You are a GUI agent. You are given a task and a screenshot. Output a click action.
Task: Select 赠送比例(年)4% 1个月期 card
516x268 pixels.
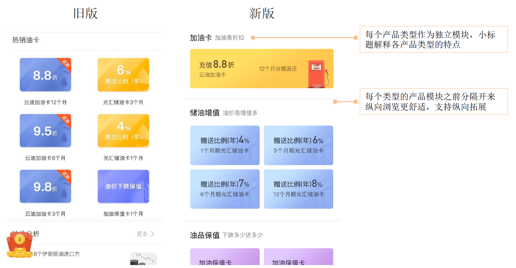coord(225,145)
